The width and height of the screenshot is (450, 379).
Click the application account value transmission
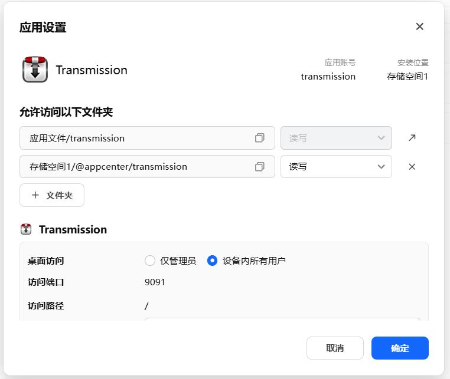tap(328, 77)
